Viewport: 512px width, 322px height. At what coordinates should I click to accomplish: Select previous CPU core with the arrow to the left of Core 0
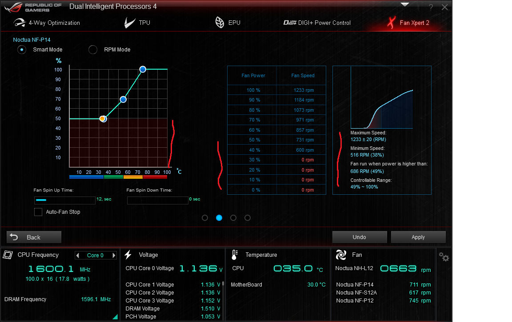tap(78, 255)
